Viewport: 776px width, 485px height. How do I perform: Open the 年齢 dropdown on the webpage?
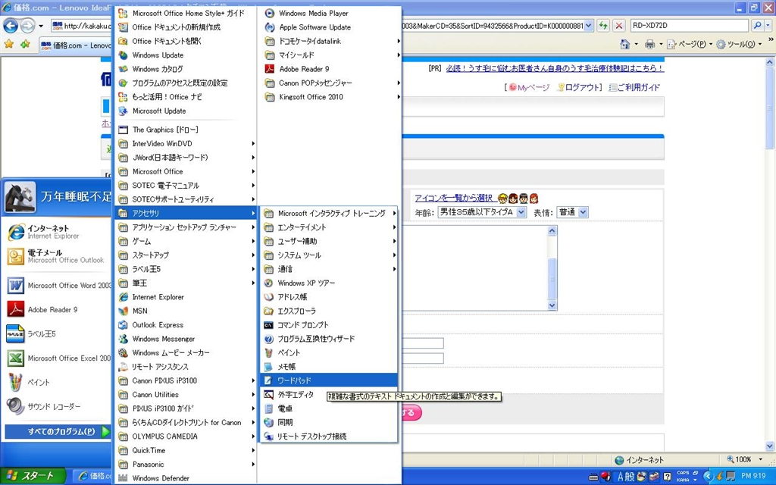tap(481, 212)
